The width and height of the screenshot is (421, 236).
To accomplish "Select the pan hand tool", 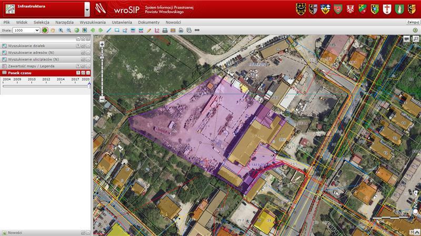I will [53, 30].
